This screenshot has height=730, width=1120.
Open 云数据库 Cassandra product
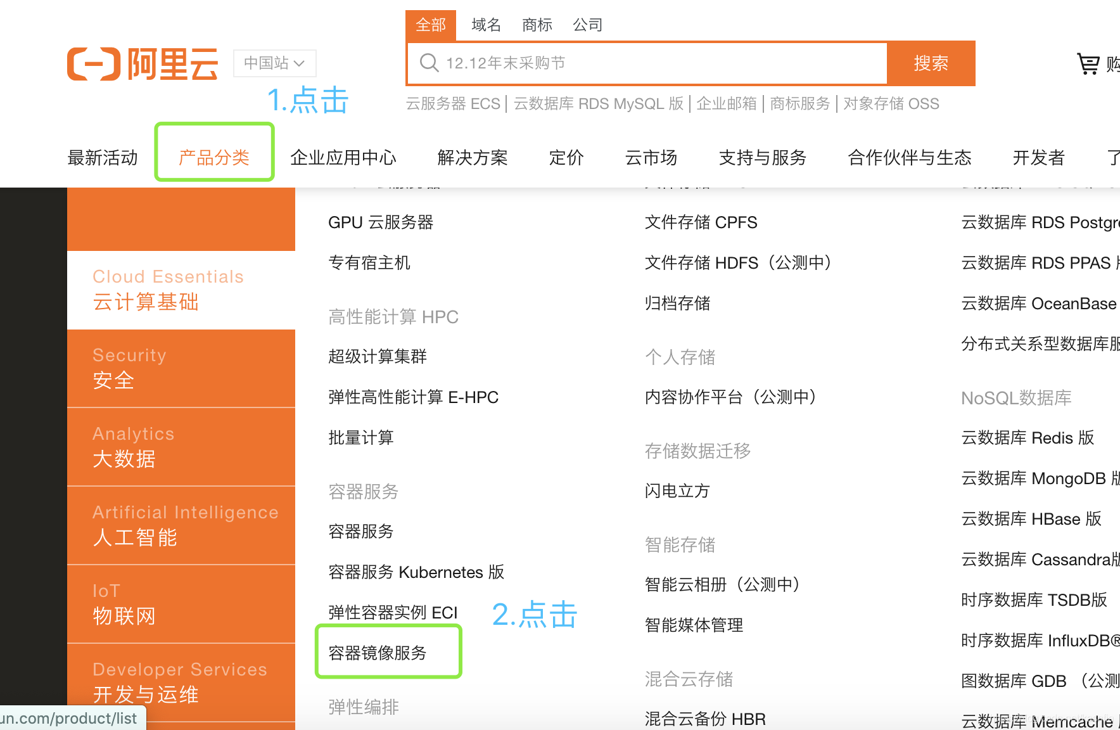(x=1040, y=560)
